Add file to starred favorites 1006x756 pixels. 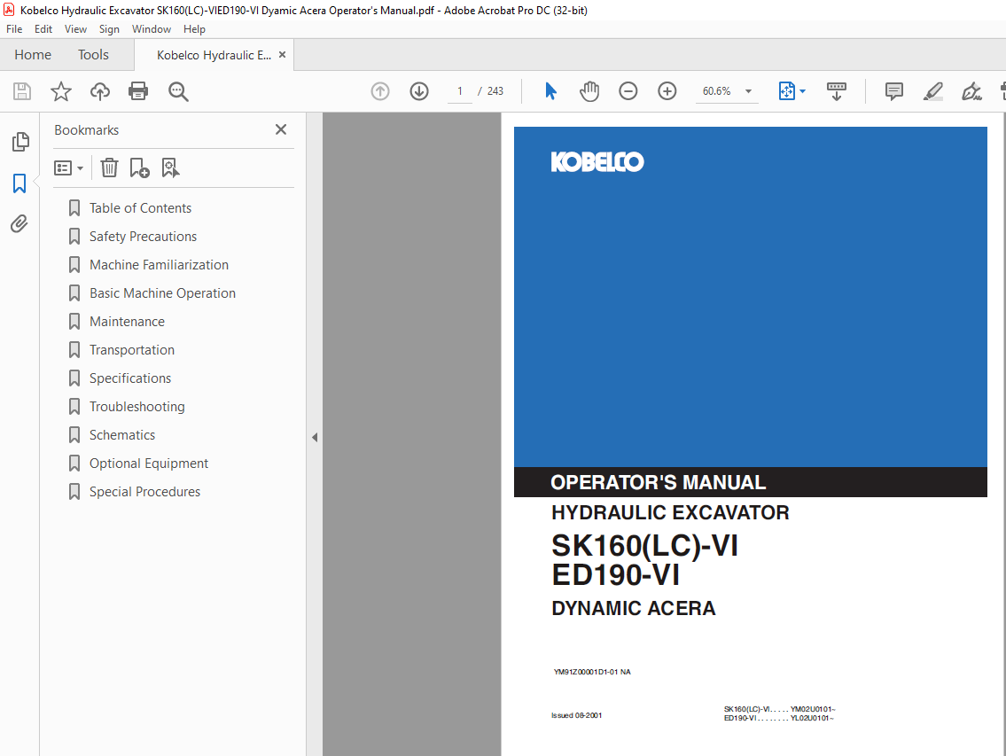click(61, 91)
